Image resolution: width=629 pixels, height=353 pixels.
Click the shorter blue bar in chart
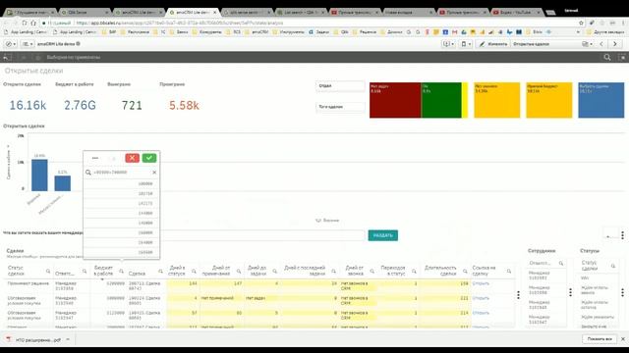click(63, 183)
